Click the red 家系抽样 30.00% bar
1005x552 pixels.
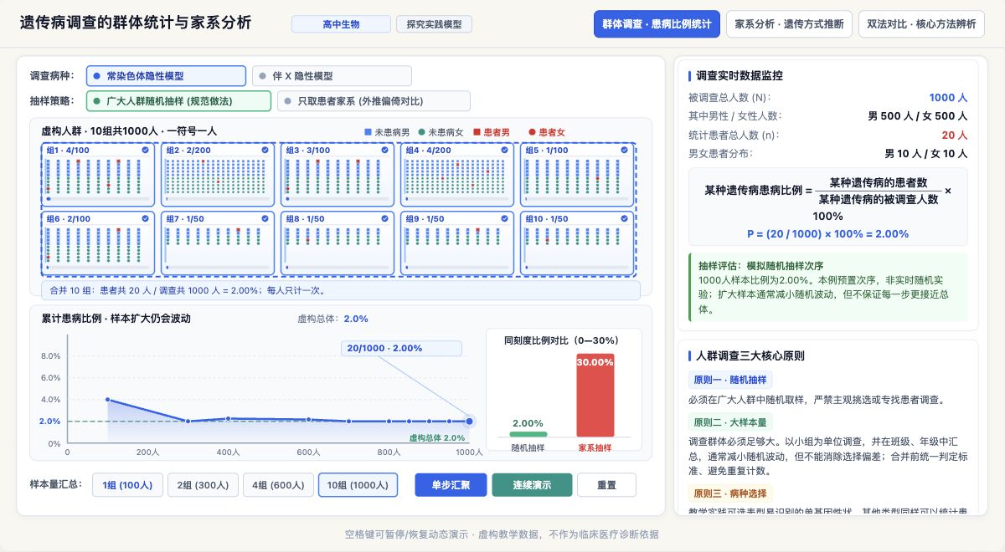595,394
